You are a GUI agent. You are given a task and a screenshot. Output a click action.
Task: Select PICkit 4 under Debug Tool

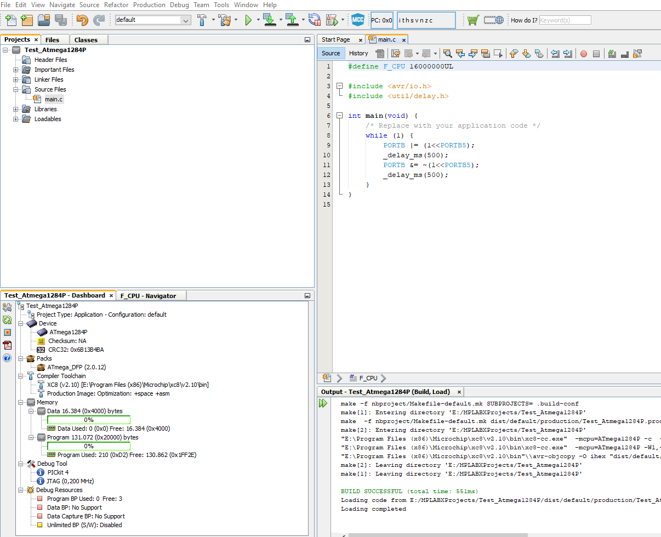pos(58,472)
